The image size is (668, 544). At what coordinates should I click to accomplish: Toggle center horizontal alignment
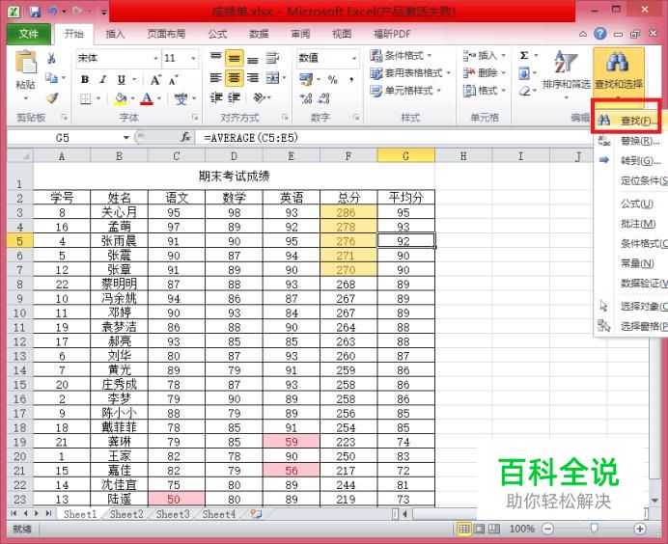click(x=234, y=77)
